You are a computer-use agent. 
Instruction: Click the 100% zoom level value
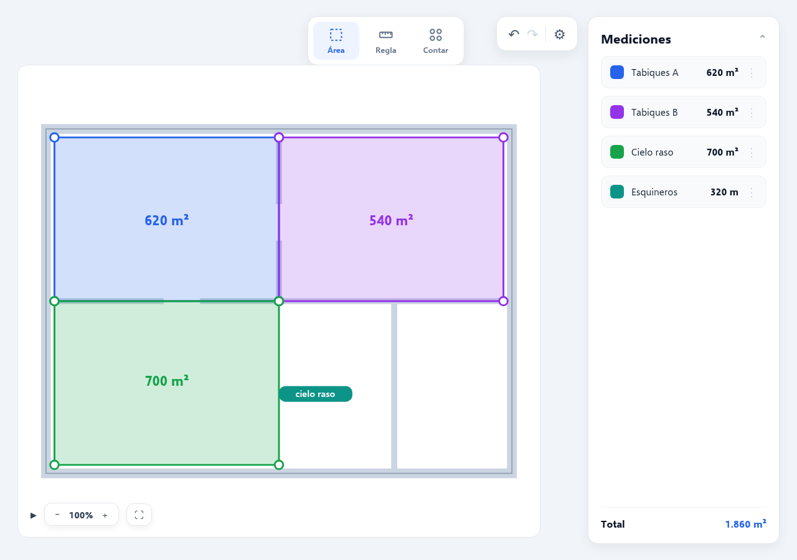pos(81,515)
